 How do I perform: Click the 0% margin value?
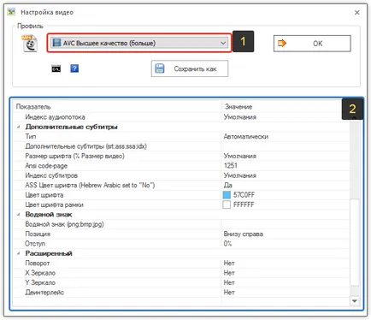(227, 244)
